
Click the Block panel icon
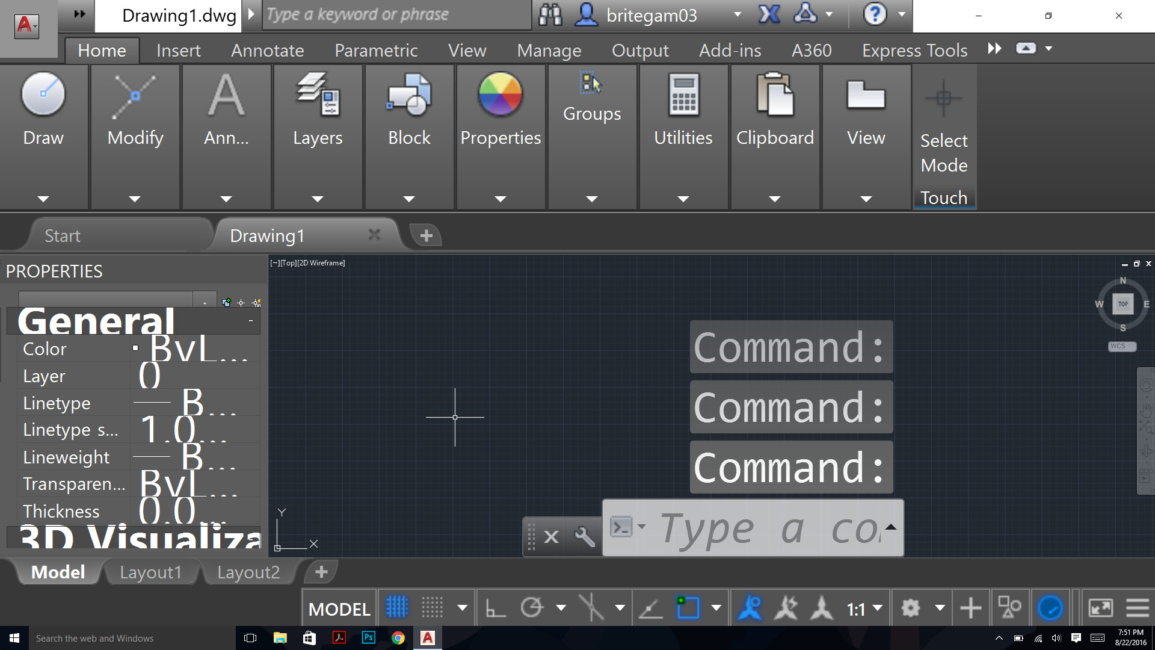(x=409, y=94)
